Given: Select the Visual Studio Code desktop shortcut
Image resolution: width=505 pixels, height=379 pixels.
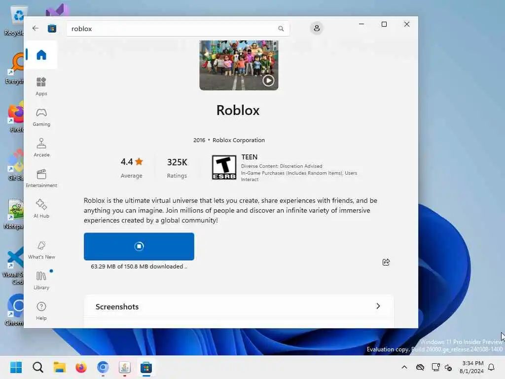Looking at the screenshot, I should [14, 266].
